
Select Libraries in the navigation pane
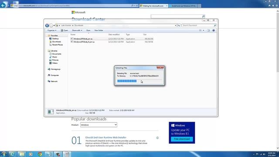(x=54, y=51)
